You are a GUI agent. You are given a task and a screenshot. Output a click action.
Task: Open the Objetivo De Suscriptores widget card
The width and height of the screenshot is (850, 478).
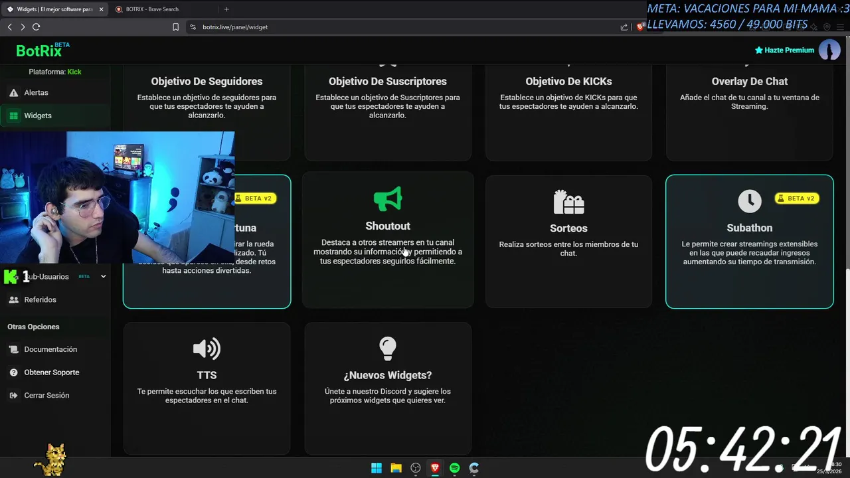point(388,112)
